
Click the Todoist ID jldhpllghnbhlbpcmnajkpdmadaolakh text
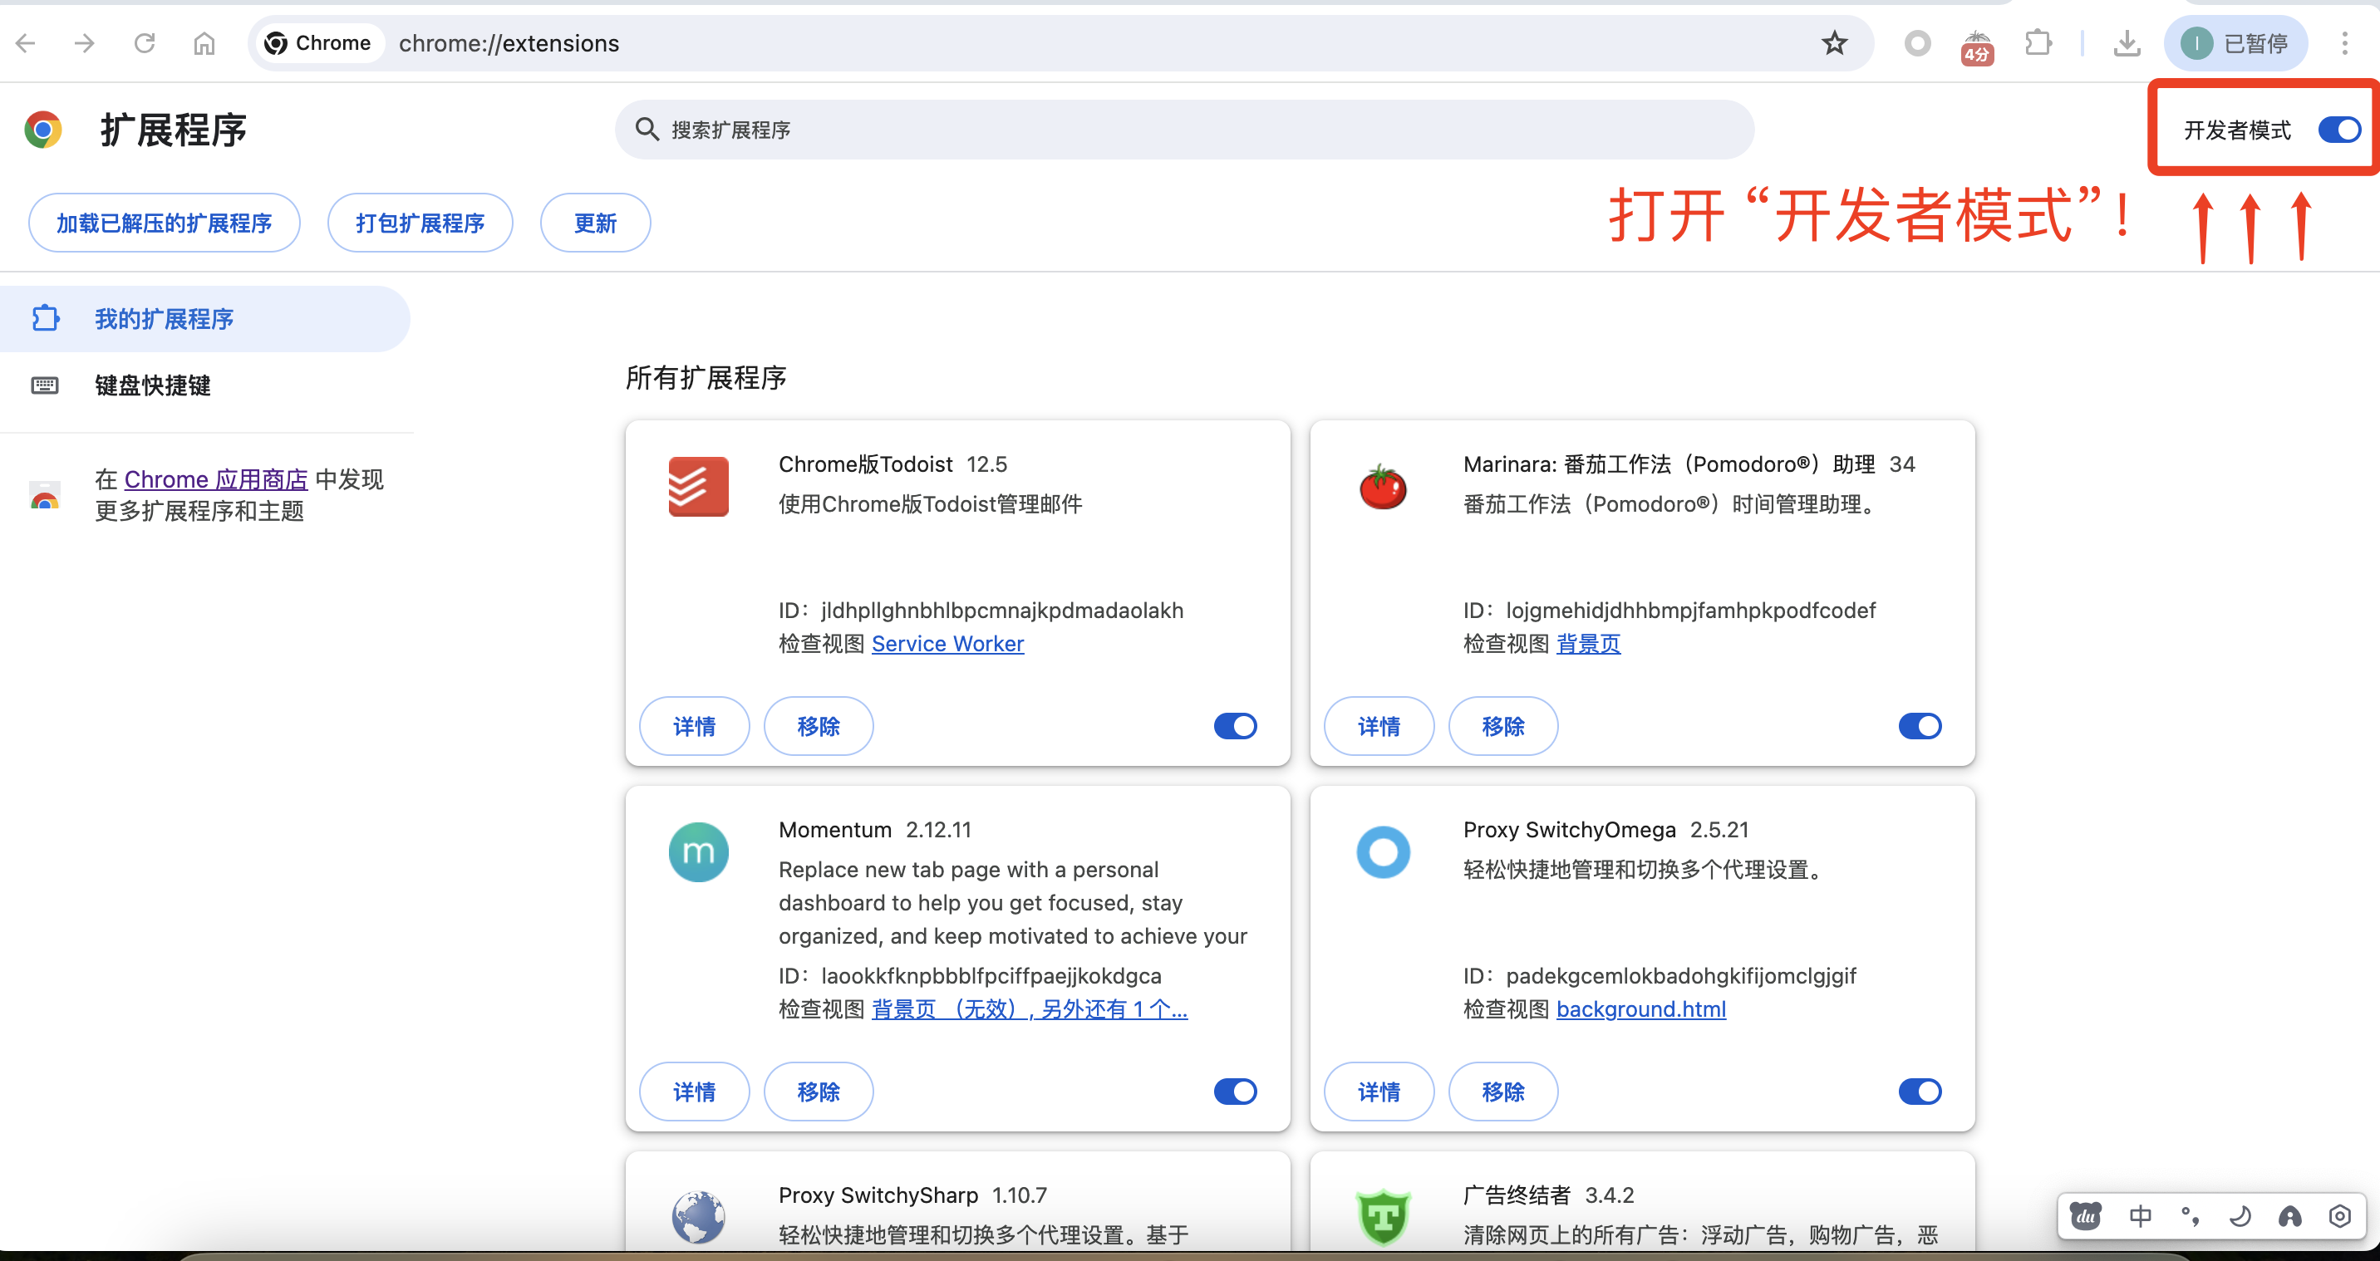(x=1001, y=611)
